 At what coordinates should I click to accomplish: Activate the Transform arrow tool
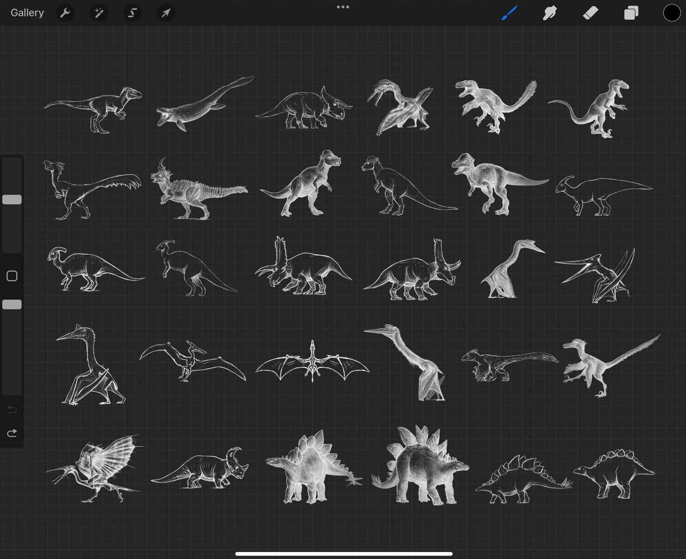tap(166, 13)
